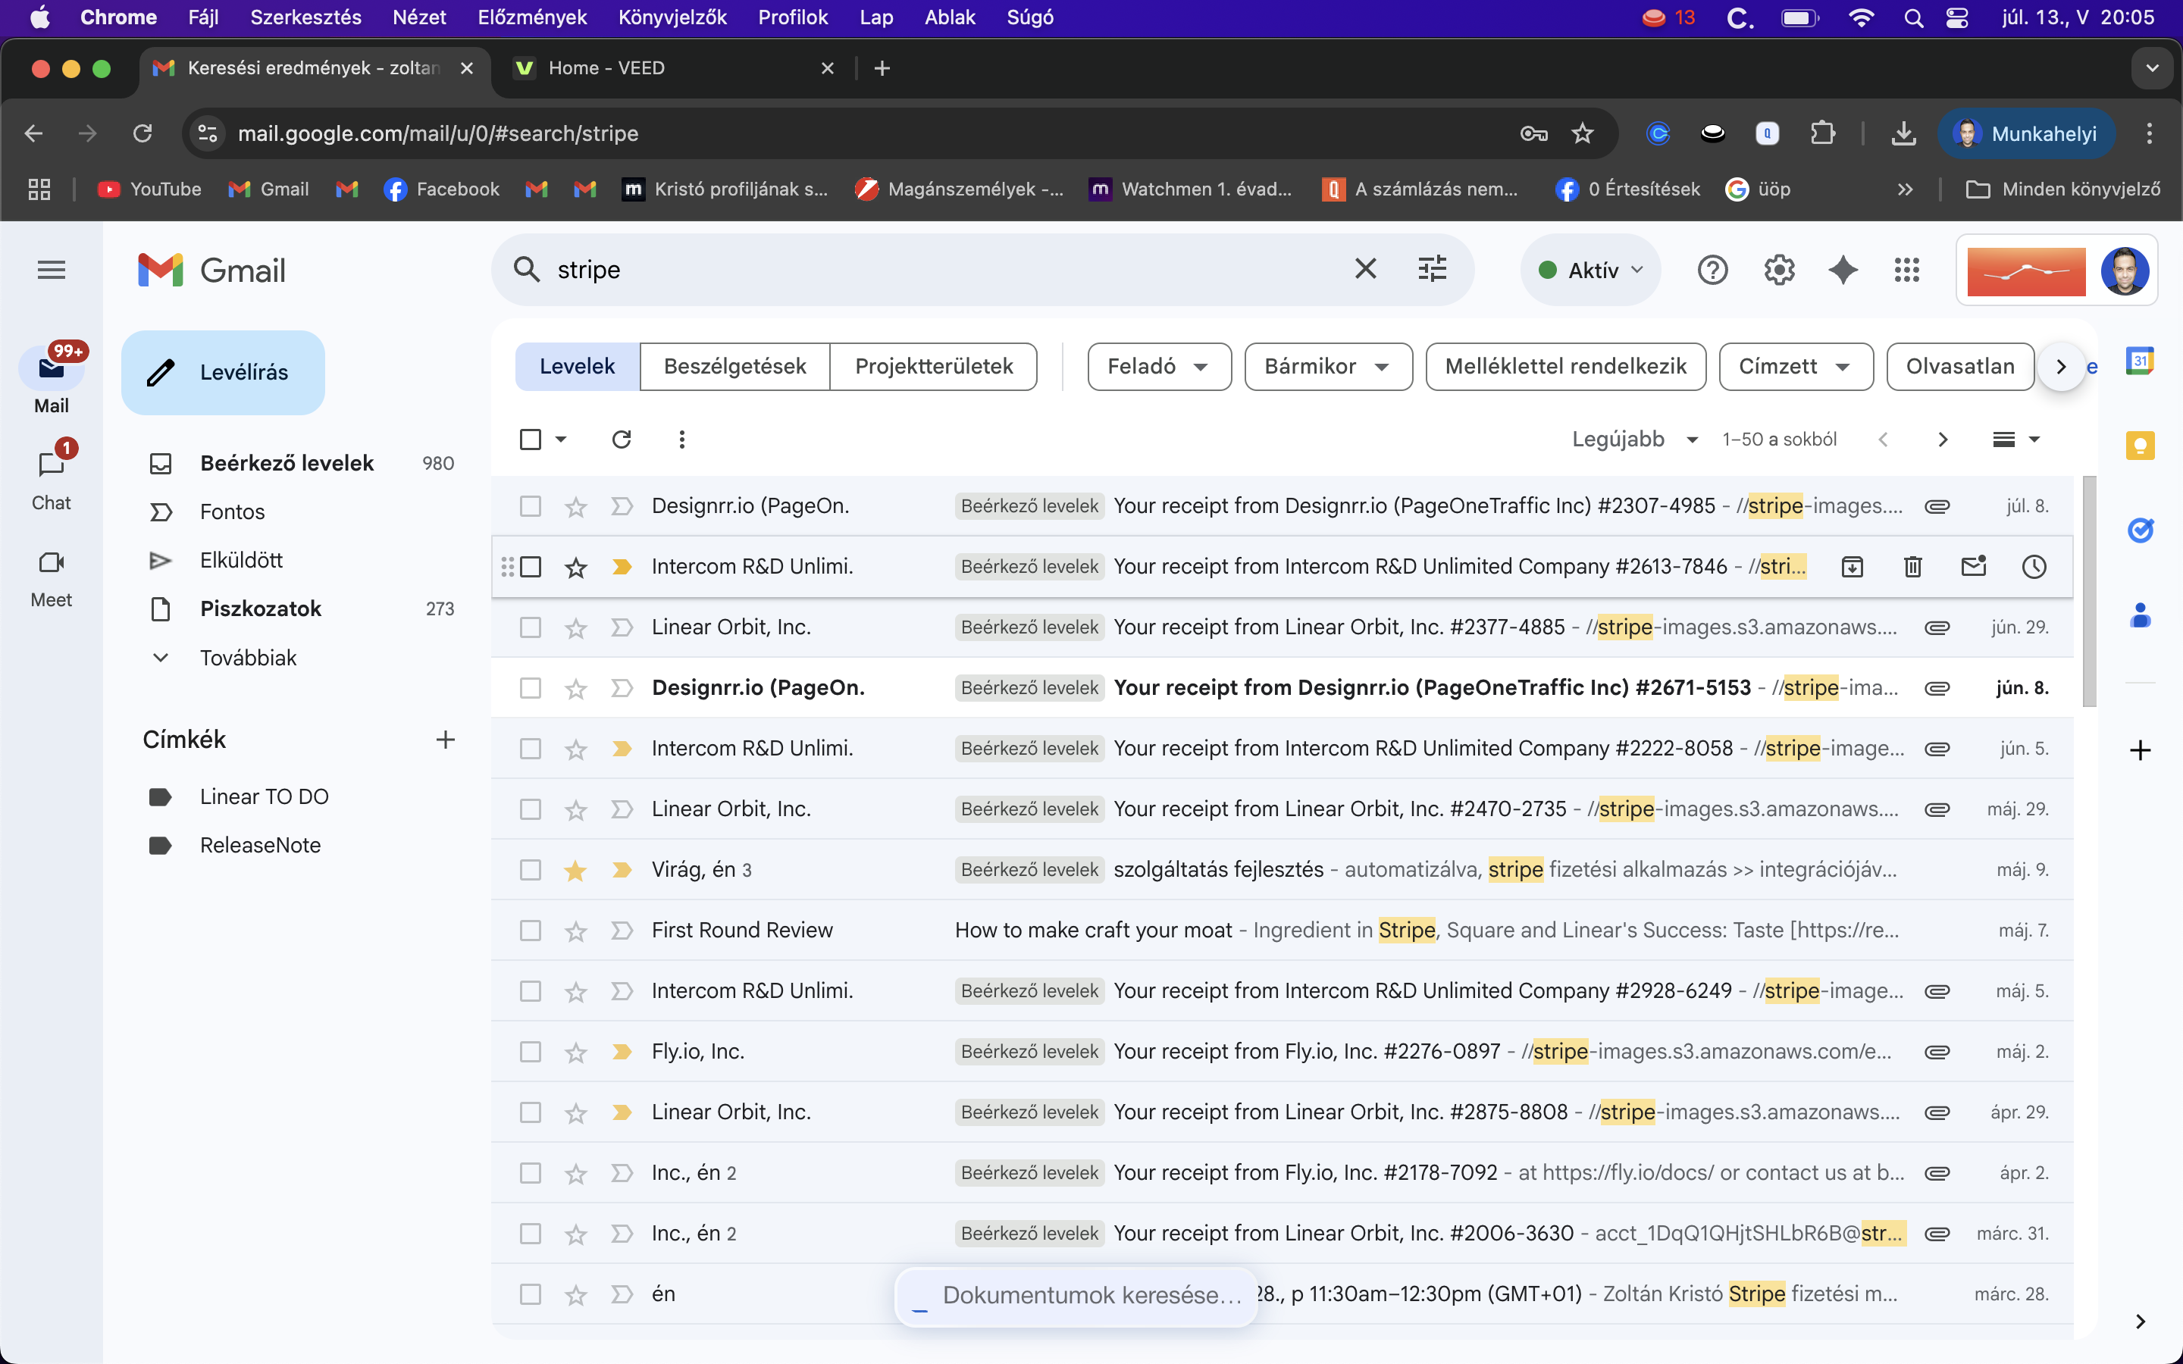Screen dimensions: 2183x1364
Task: Archive the Intercom R&D Unlimited email
Action: coord(1853,567)
